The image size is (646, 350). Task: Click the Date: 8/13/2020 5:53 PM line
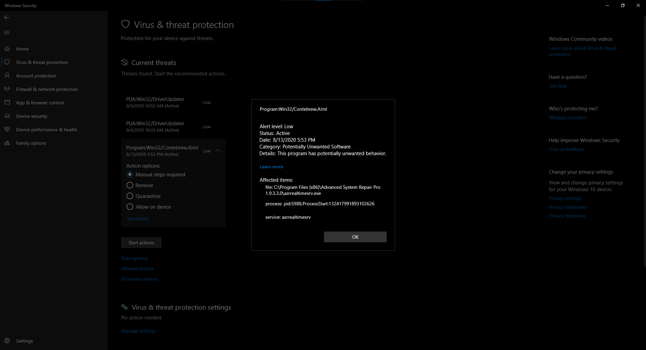coord(287,140)
